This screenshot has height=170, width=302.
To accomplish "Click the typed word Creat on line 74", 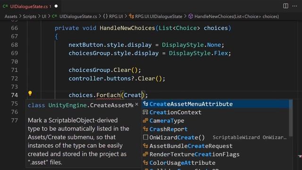I will [x=133, y=95].
